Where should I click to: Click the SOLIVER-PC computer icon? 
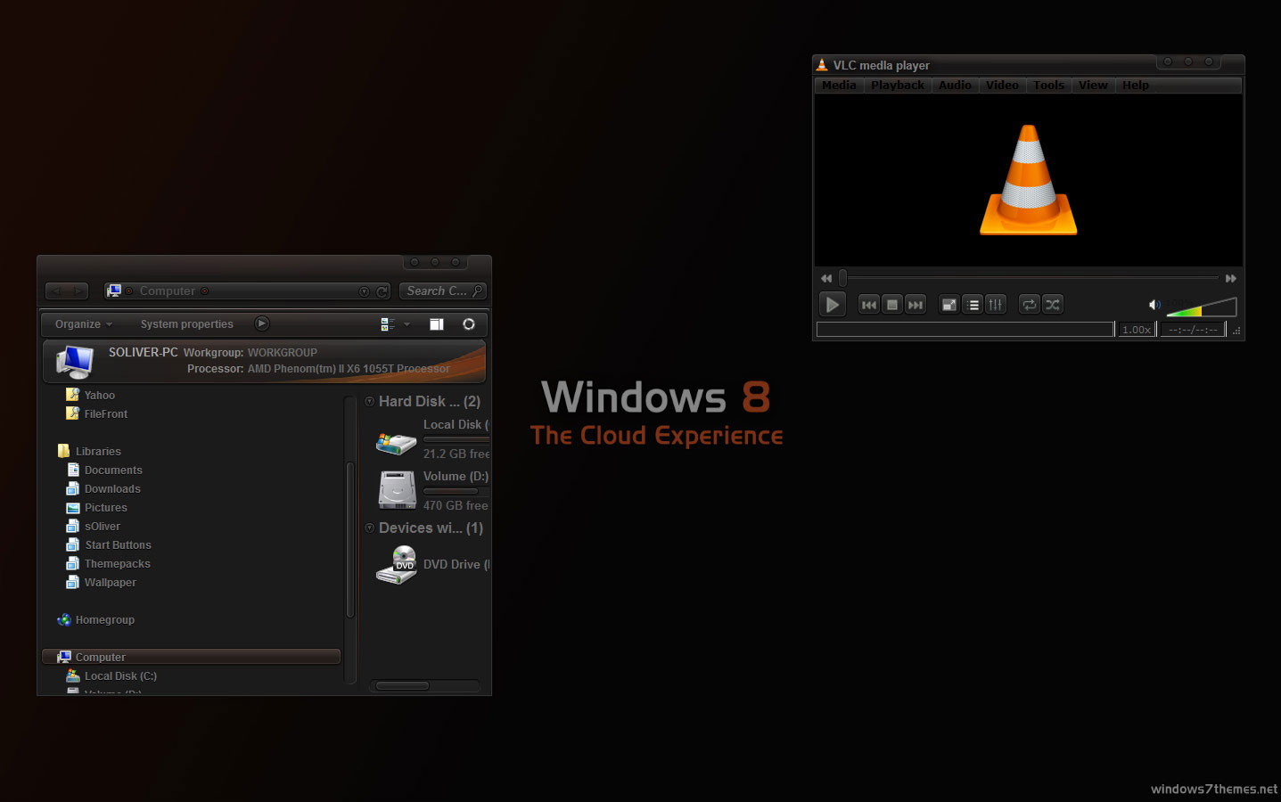(x=74, y=362)
